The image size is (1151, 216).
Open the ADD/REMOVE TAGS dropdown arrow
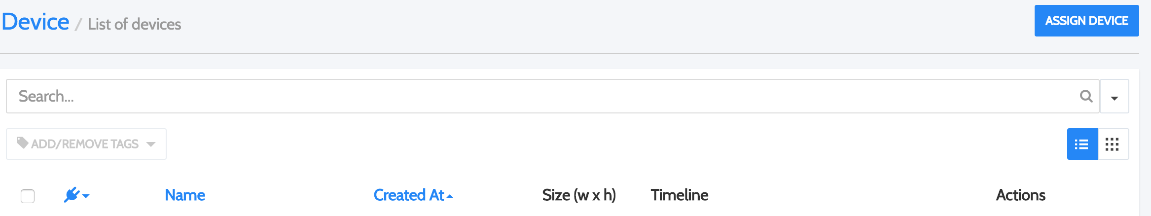point(151,144)
